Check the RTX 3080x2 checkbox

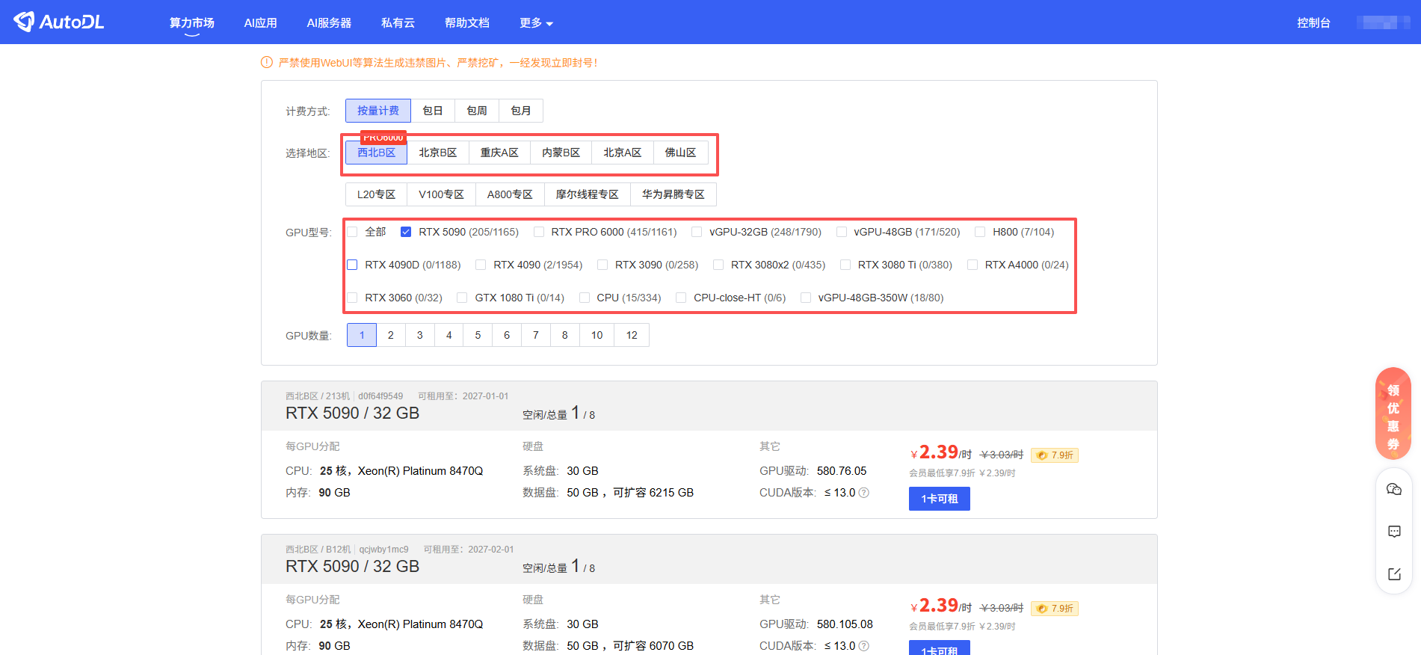tap(718, 265)
